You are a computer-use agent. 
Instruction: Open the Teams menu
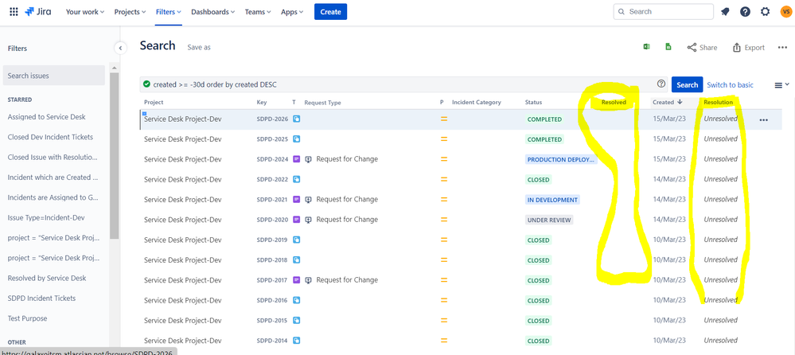pyautogui.click(x=257, y=12)
